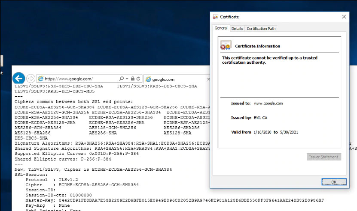Click the 'Supported Elliptic Curves' line
Image resolution: width=357 pixels, height=211 pixels.
click(76, 154)
